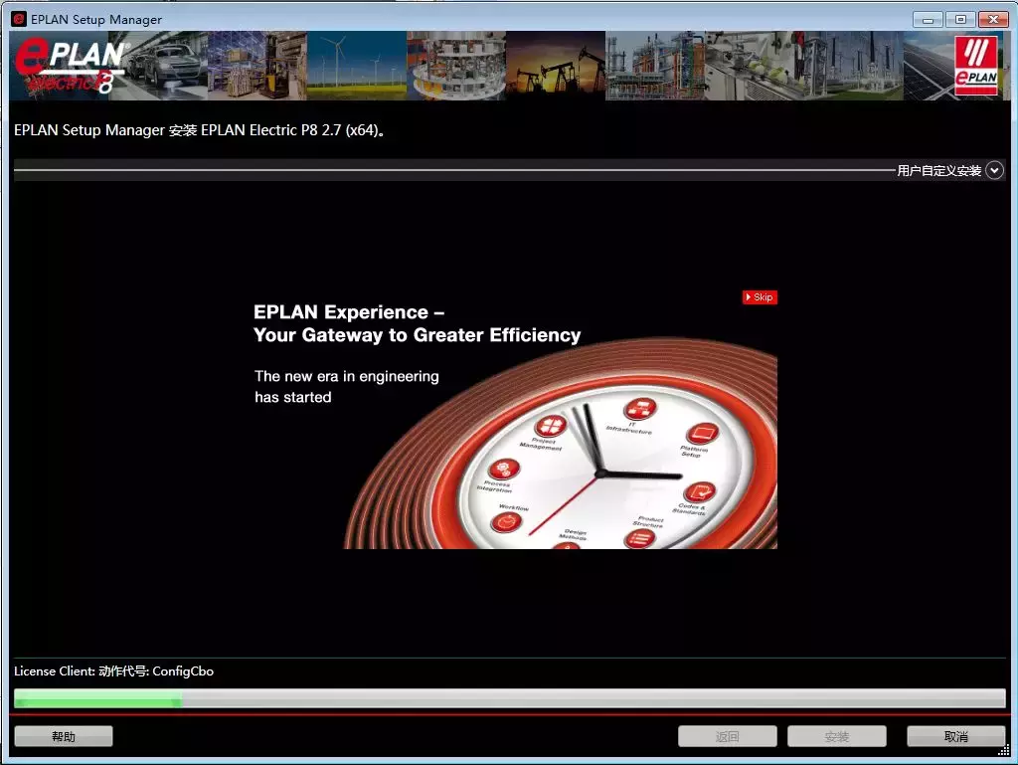Cancel the installation with 取消
Image resolution: width=1018 pixels, height=765 pixels.
pos(954,735)
